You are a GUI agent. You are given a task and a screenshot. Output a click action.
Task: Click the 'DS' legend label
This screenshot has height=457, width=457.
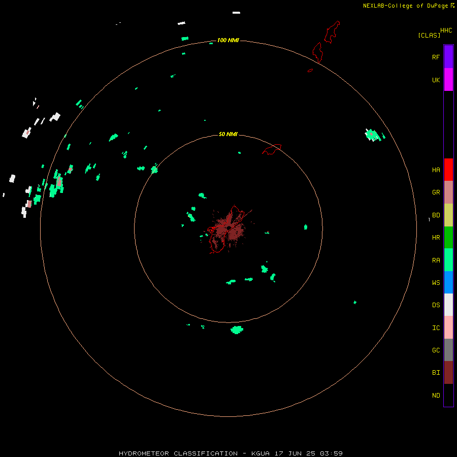tap(436, 305)
